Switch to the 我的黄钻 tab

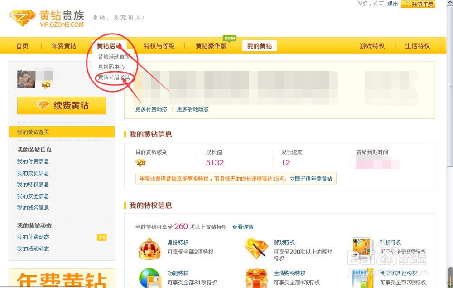tap(260, 46)
